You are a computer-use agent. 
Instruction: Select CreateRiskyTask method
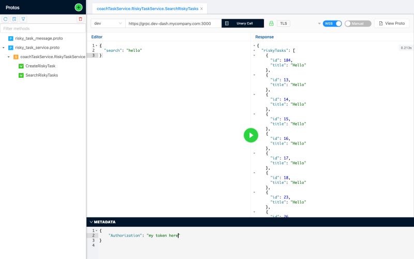40,66
